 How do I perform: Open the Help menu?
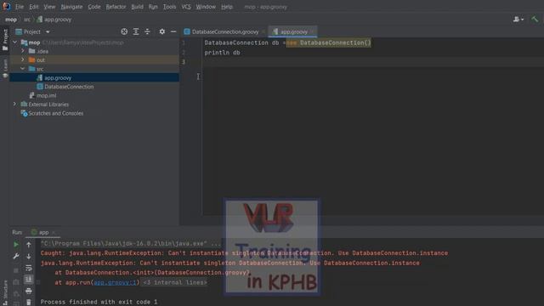coord(227,7)
